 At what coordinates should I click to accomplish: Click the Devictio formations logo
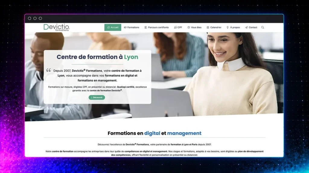[x=56, y=27]
